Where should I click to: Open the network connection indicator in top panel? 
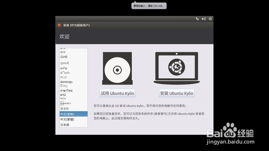(x=197, y=19)
